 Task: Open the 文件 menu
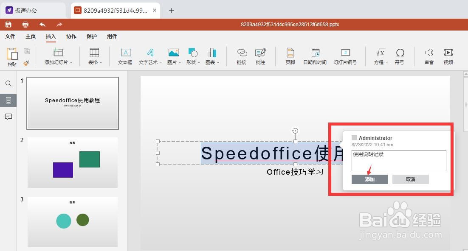10,36
